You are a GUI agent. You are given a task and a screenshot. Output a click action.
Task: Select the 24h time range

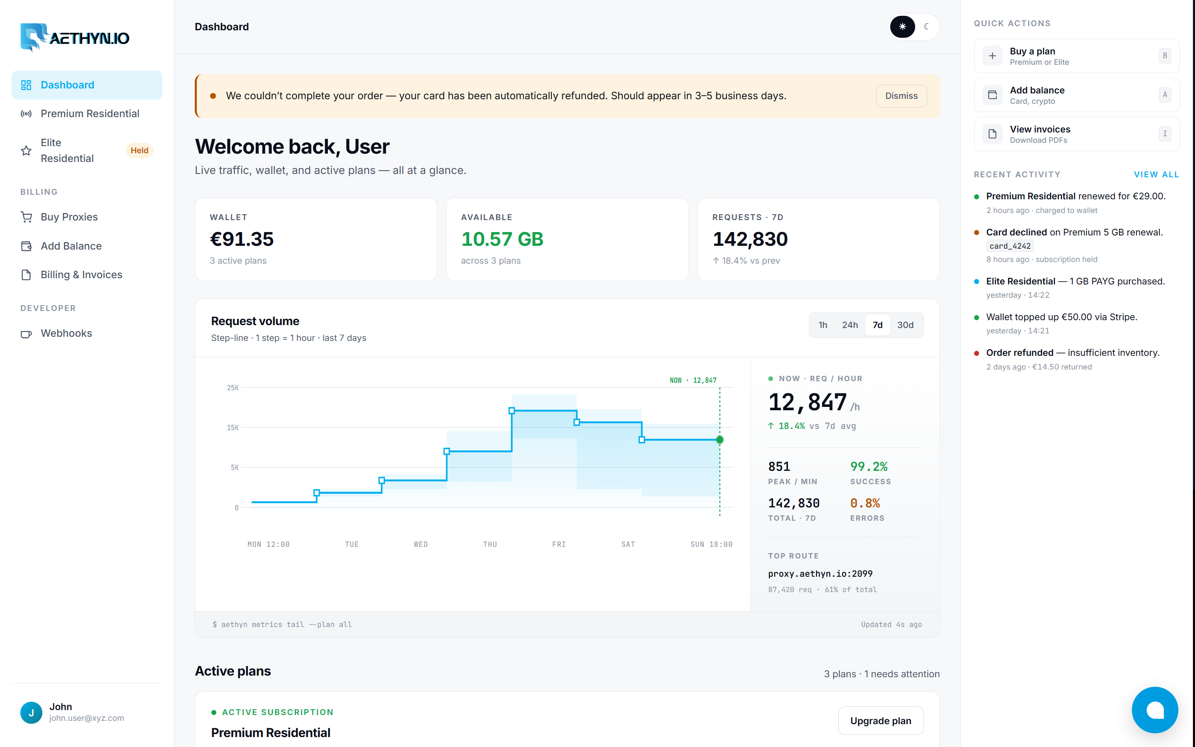850,325
